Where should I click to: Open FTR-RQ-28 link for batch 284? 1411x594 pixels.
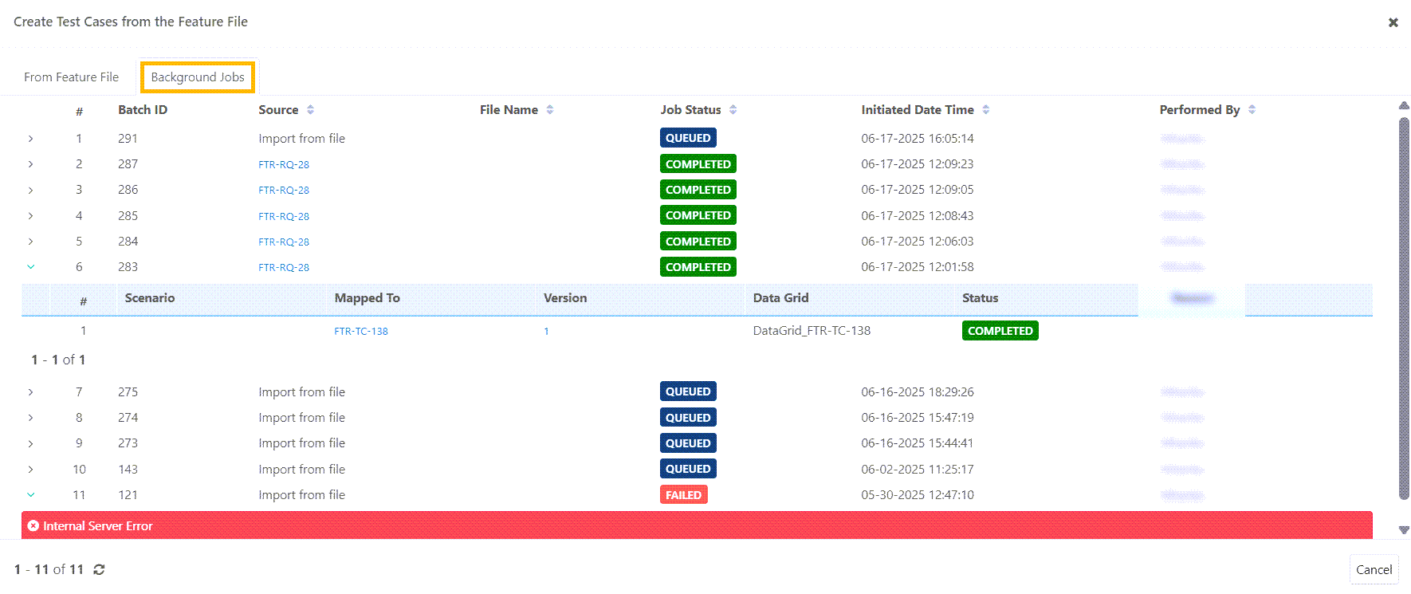(284, 242)
